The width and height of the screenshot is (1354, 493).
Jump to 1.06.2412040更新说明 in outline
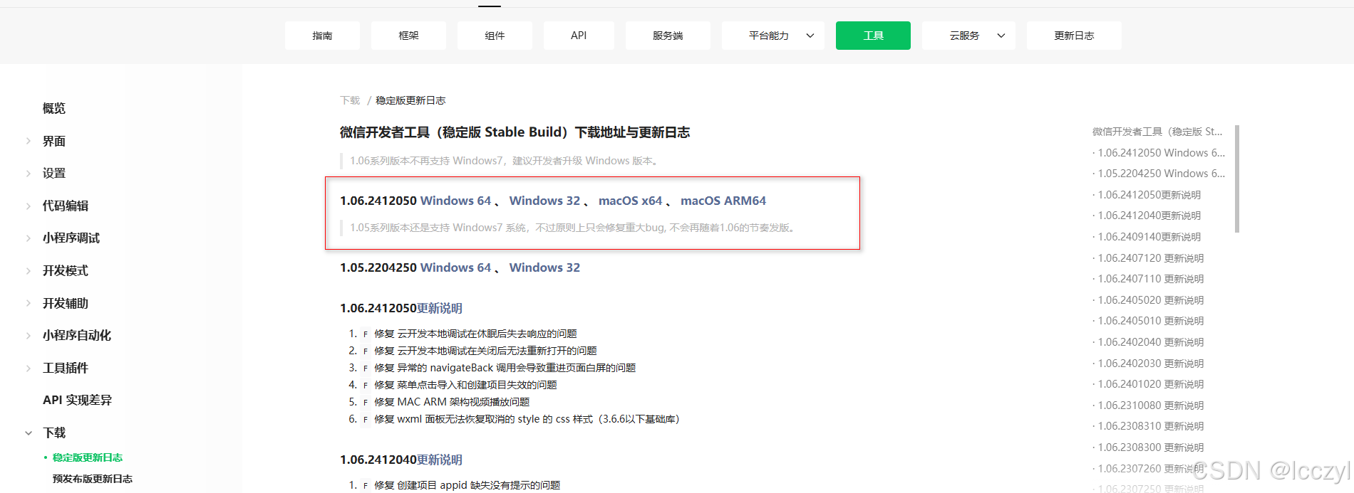point(1149,216)
